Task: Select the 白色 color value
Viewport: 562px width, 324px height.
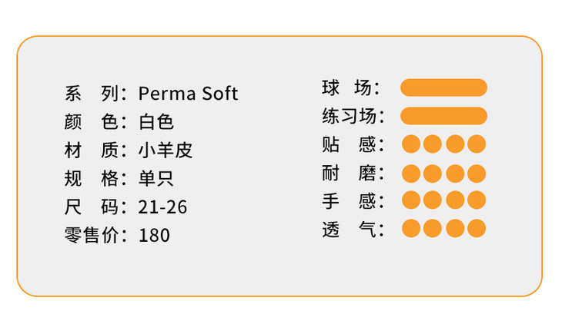Action: click(156, 122)
